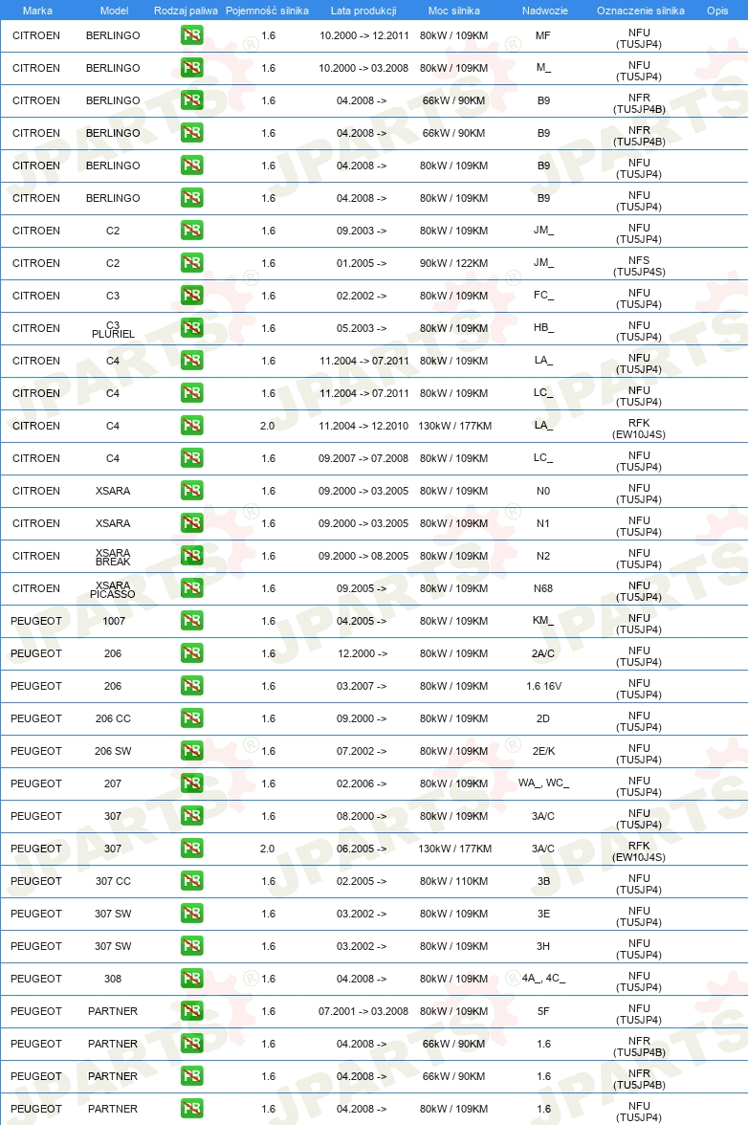Click the fuel icon in Berlingo MF row

(x=191, y=35)
